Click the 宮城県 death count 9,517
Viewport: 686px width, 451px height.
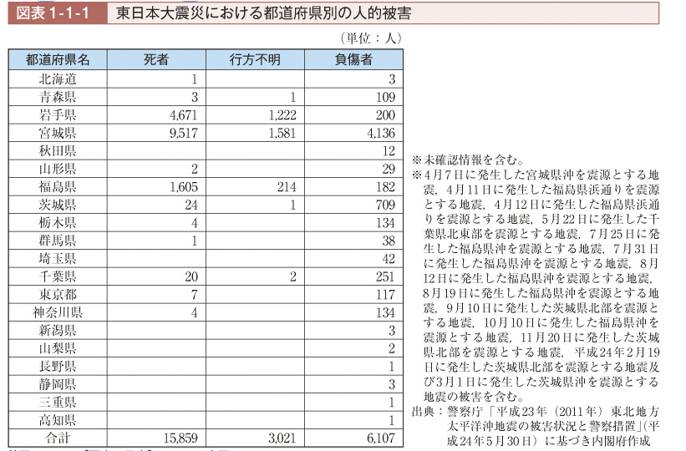[x=182, y=133]
